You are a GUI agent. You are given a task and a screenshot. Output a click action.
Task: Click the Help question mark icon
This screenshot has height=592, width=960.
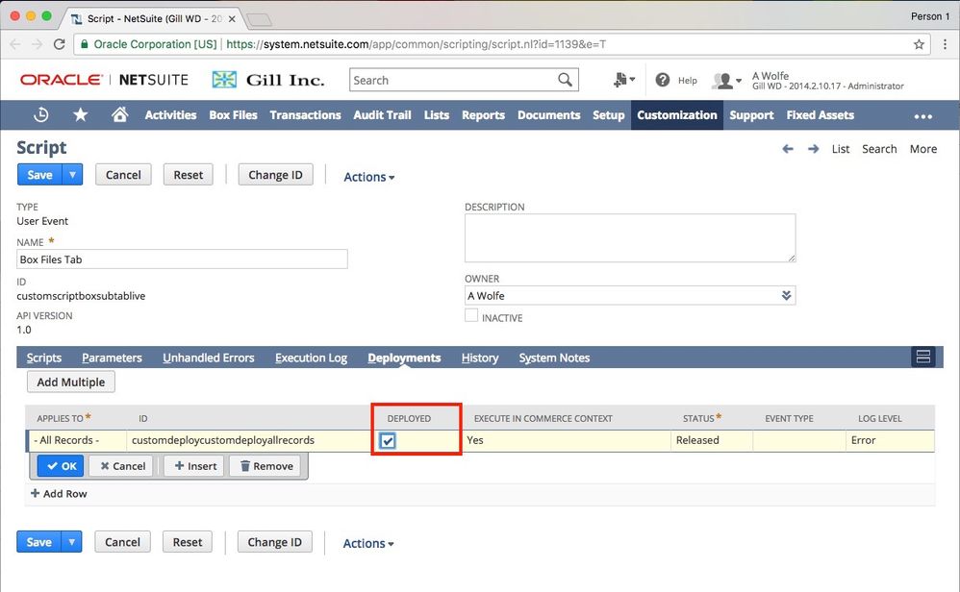pos(663,81)
